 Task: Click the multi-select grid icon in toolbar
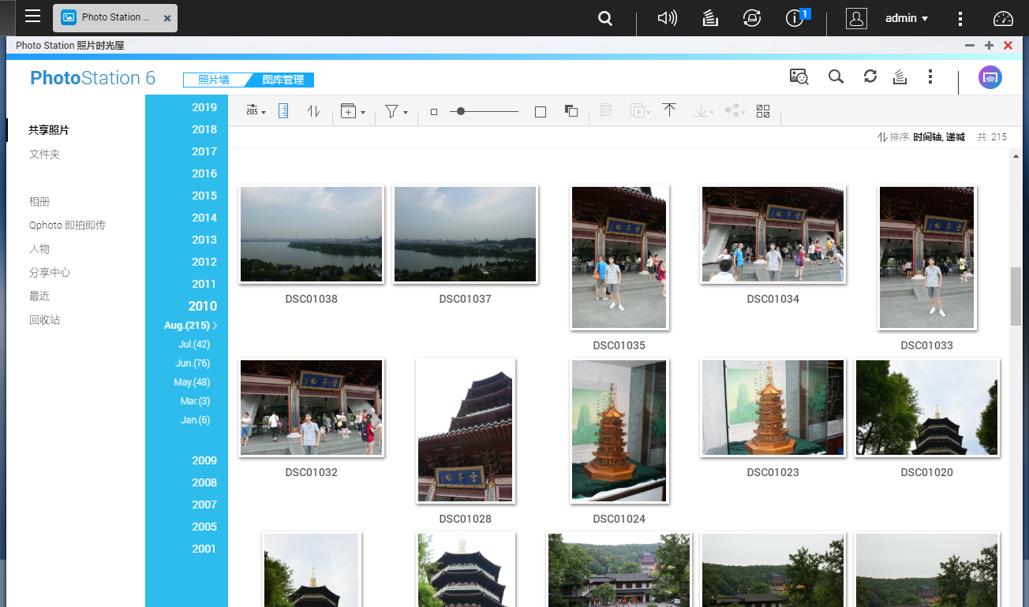pyautogui.click(x=762, y=111)
